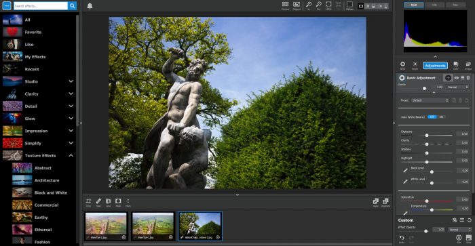
Task: Collapse the Texture Effects category
Action: [x=71, y=155]
